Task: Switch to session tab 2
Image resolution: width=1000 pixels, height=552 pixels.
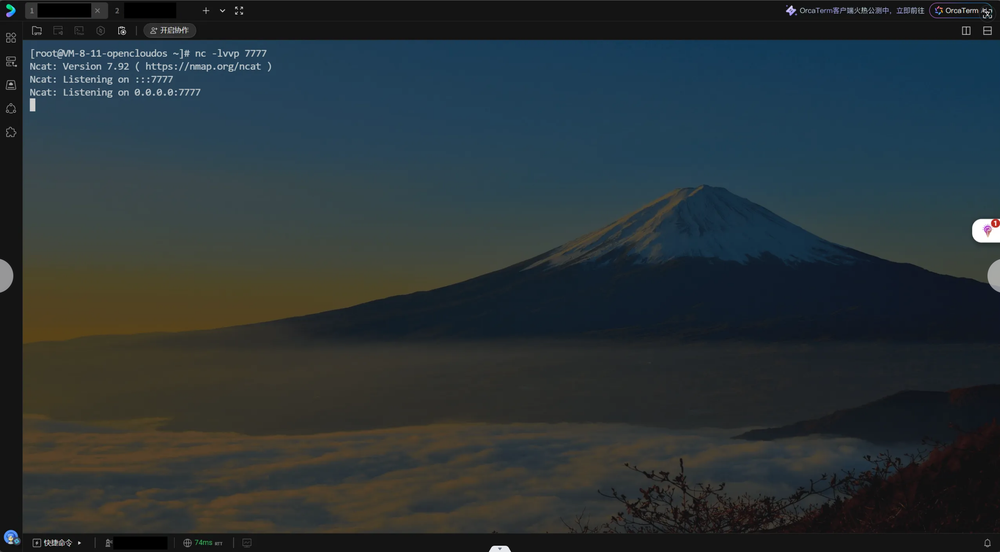Action: point(144,11)
